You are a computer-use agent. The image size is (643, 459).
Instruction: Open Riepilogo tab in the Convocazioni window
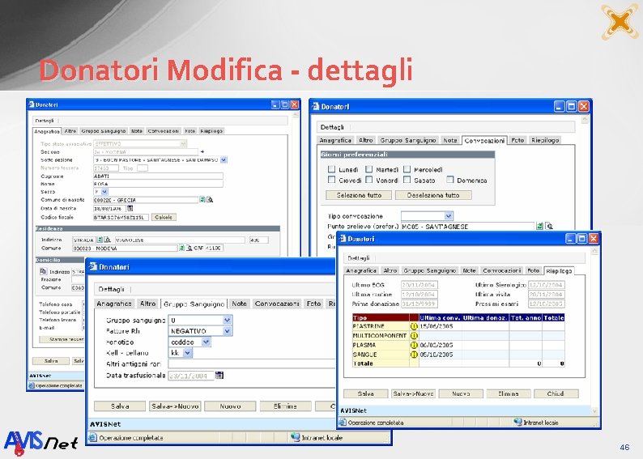[x=545, y=140]
